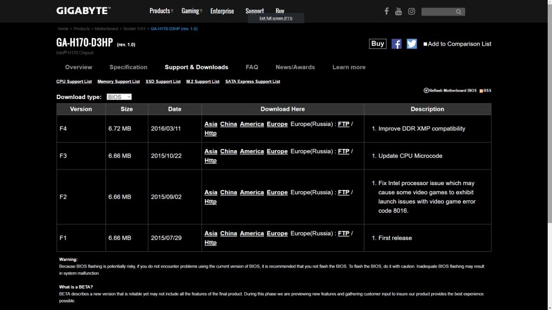Download F4 BIOS via Http link
This screenshot has height=310, width=552.
(x=211, y=133)
